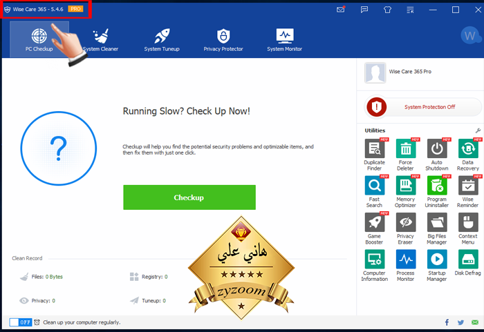Image resolution: width=484 pixels, height=332 pixels.
Task: Launch the Force Deleter utility
Action: point(406,148)
